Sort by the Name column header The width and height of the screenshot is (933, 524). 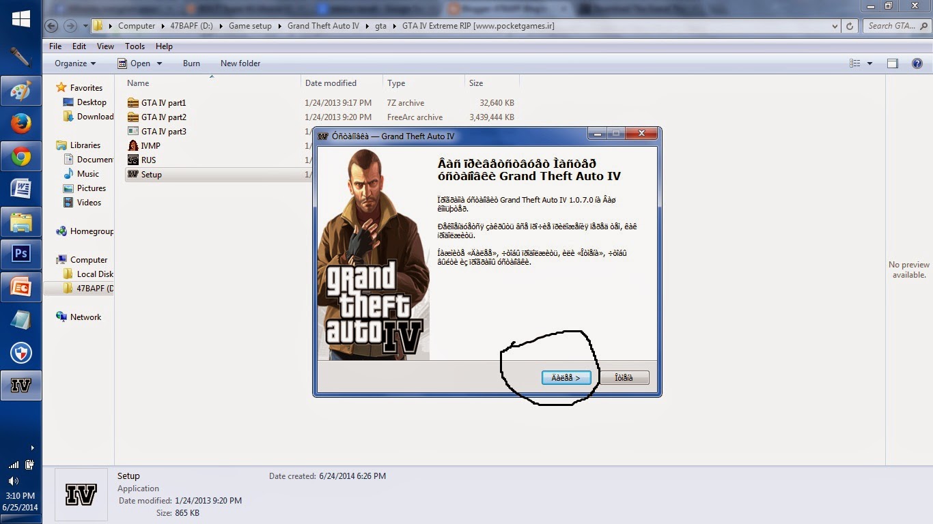212,83
